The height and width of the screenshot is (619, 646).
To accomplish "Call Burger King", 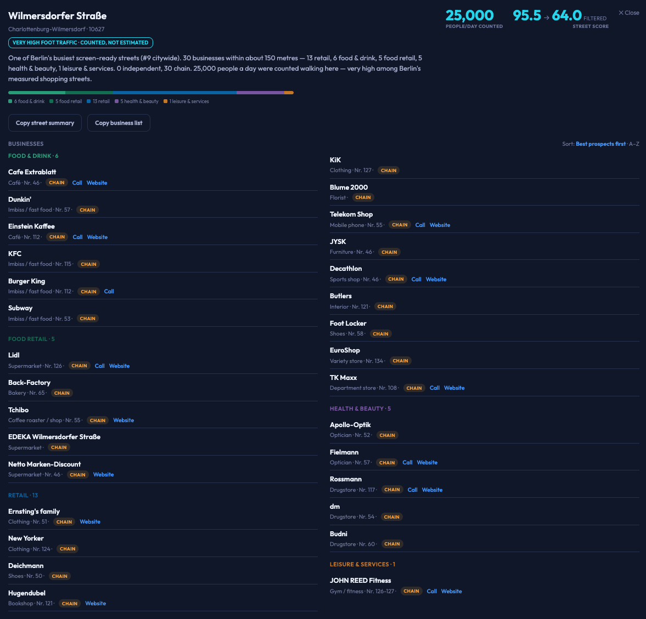I will point(109,291).
